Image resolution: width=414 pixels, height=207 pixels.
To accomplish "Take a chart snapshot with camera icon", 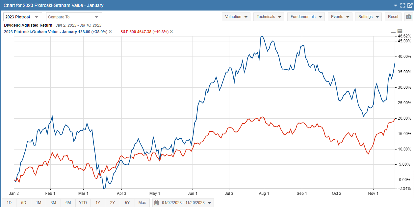I will click(408, 17).
